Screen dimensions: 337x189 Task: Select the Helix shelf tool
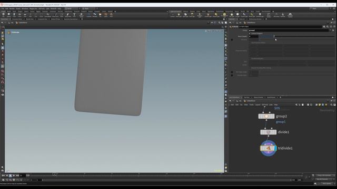[x=111, y=15]
